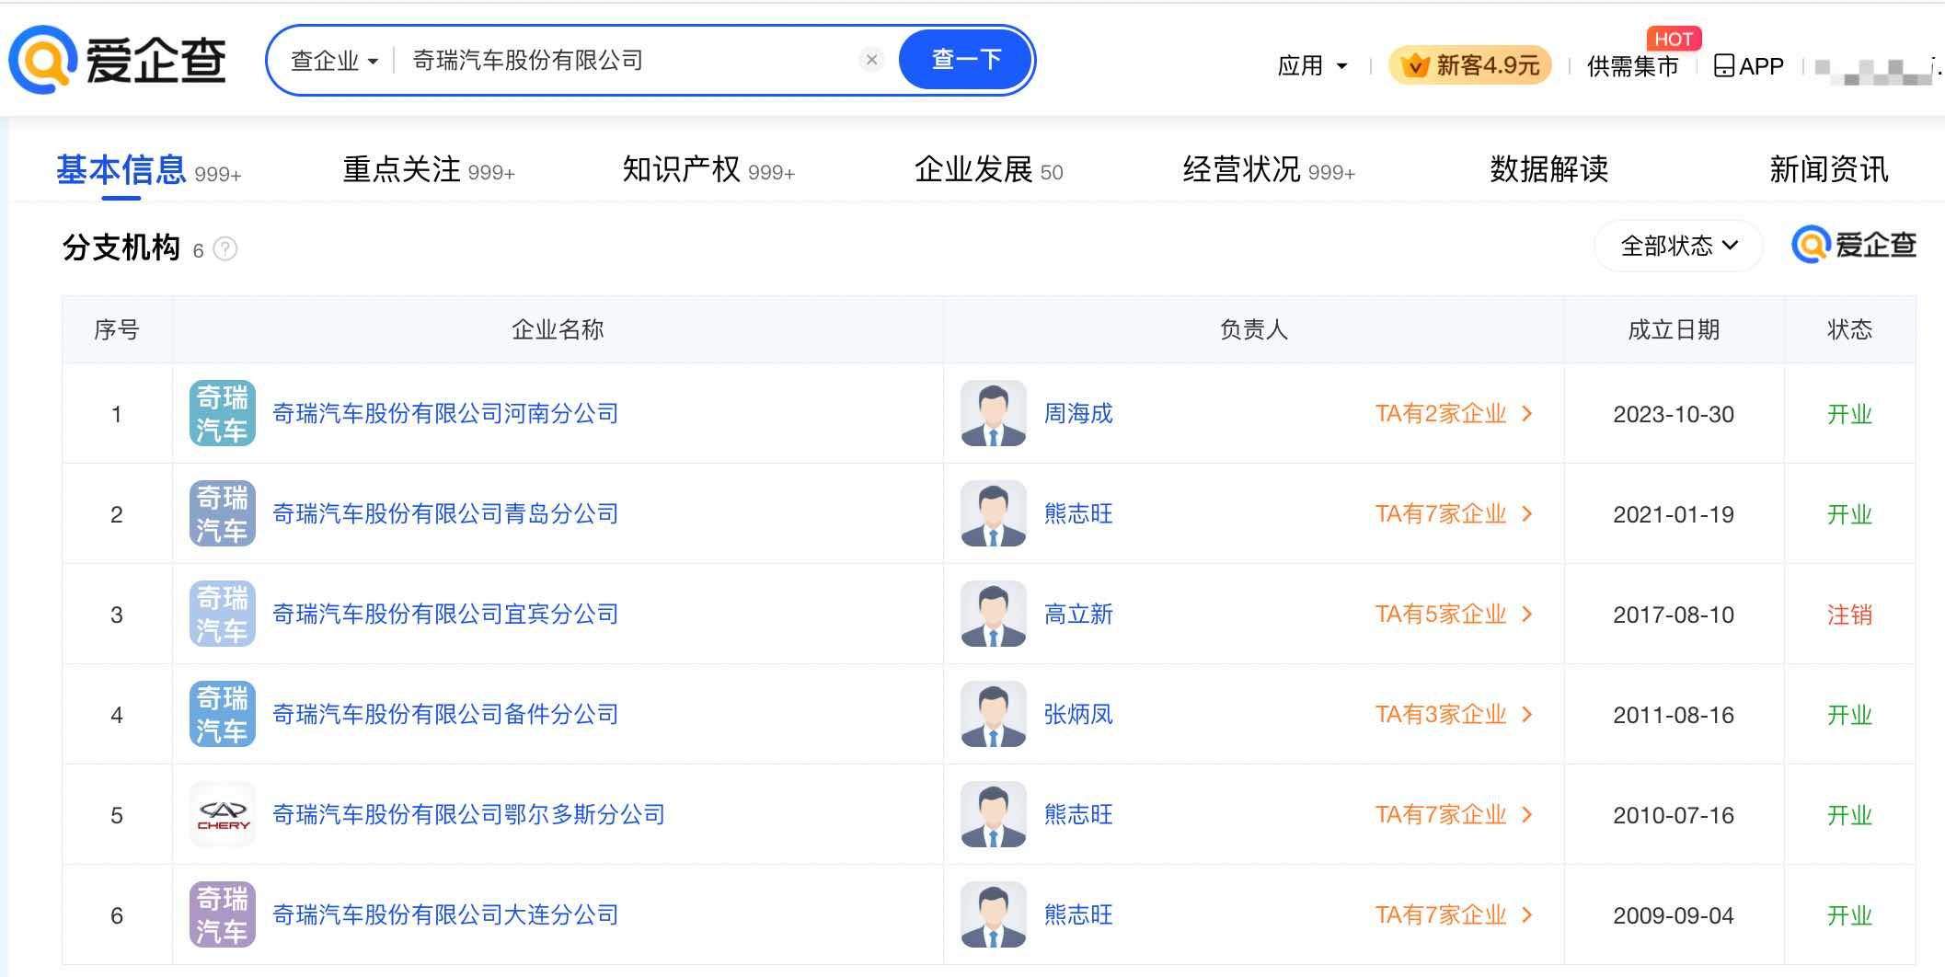Click the crown 新客4.9元 promotion badge
The width and height of the screenshot is (1945, 977).
pyautogui.click(x=1469, y=66)
